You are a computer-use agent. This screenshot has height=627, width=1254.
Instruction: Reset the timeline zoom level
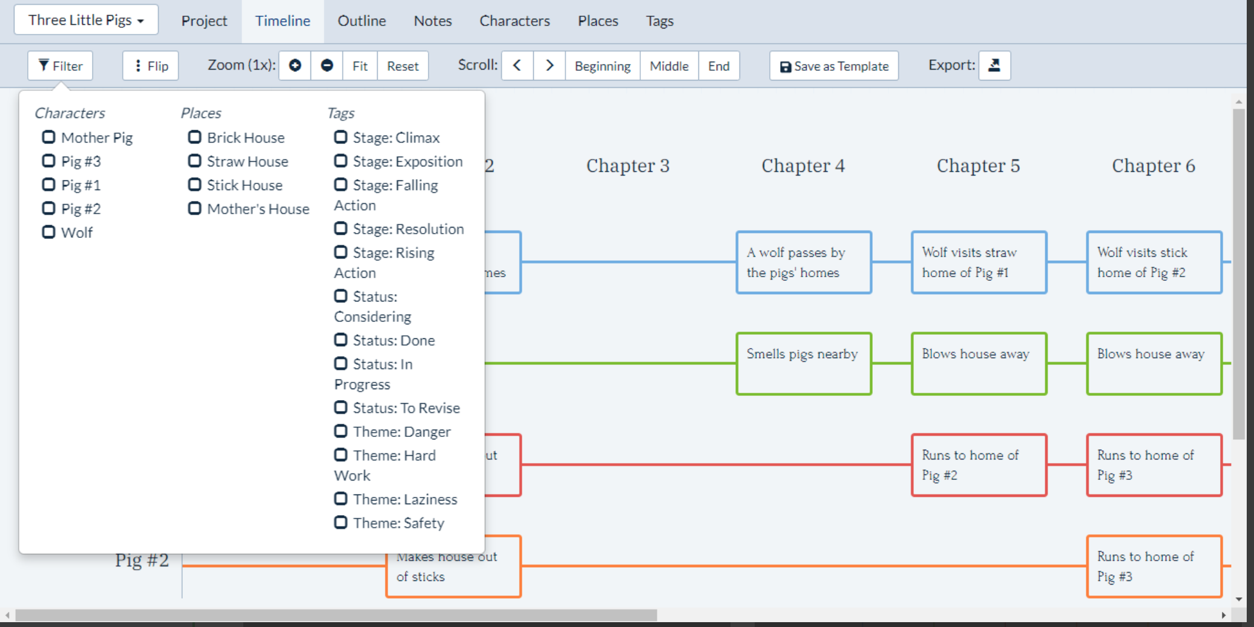tap(402, 65)
